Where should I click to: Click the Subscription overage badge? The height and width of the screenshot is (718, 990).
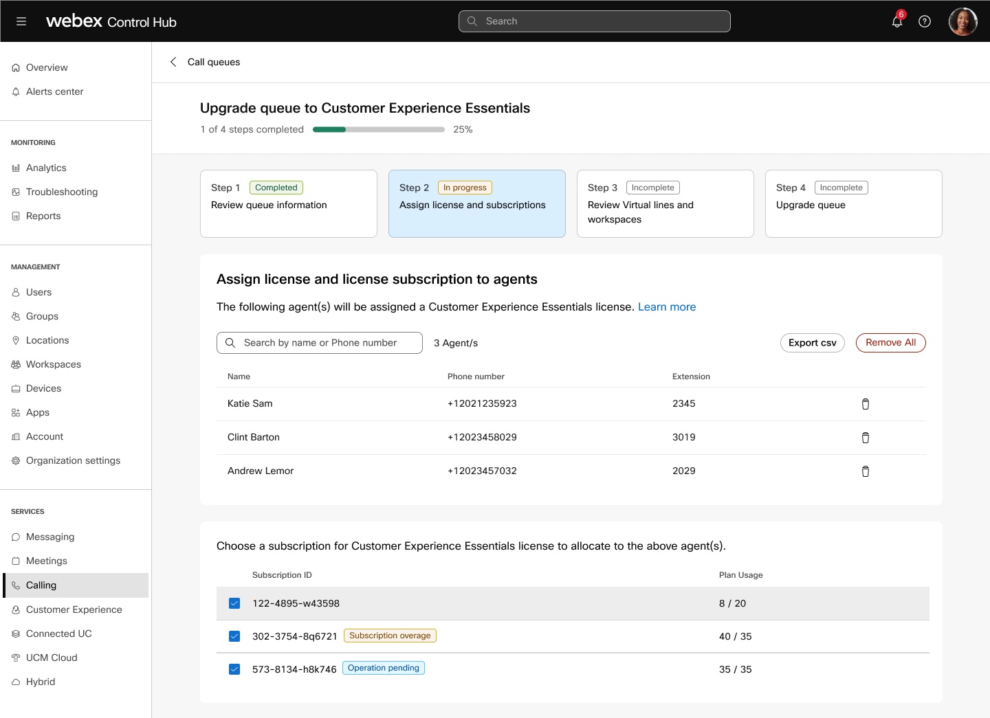point(390,636)
